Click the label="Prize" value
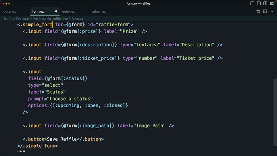Screen dimensions: 277x156 click(129, 31)
